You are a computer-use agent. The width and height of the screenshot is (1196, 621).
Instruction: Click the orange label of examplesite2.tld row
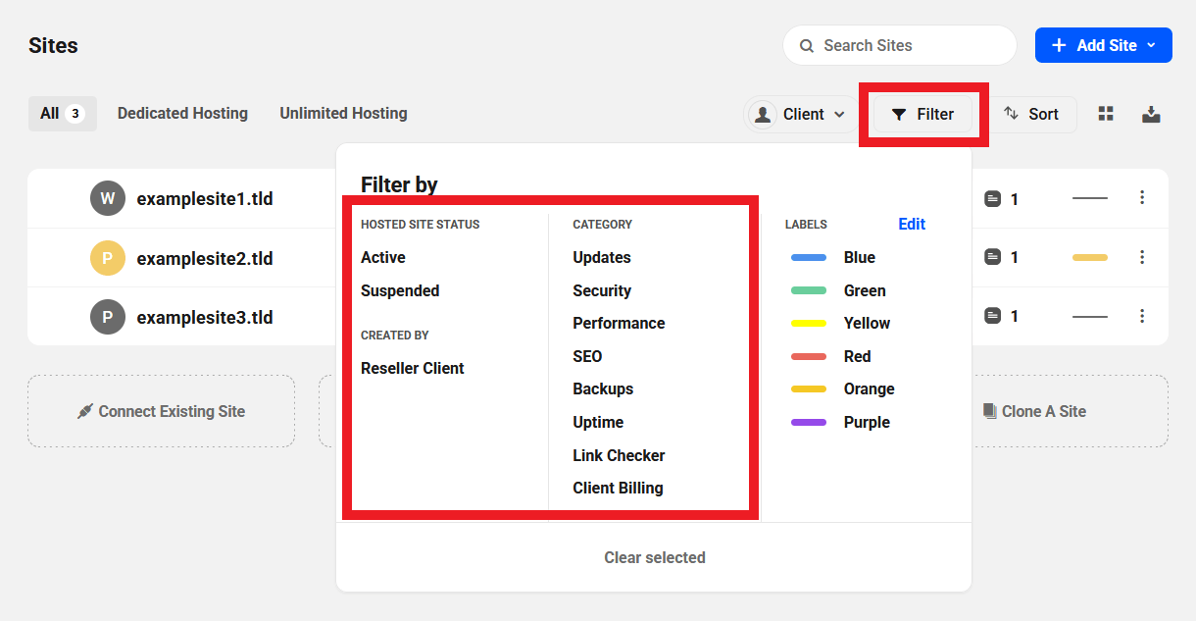pyautogui.click(x=1089, y=257)
